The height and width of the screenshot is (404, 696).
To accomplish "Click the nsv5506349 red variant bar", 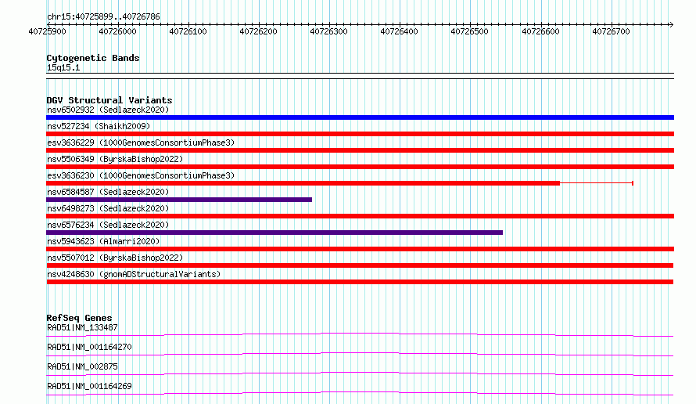I will (x=360, y=167).
